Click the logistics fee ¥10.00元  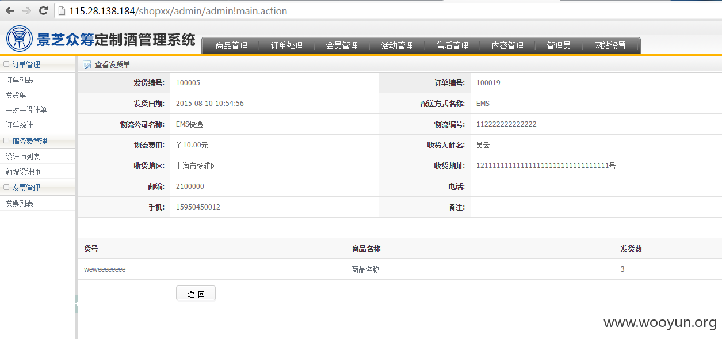tap(192, 145)
